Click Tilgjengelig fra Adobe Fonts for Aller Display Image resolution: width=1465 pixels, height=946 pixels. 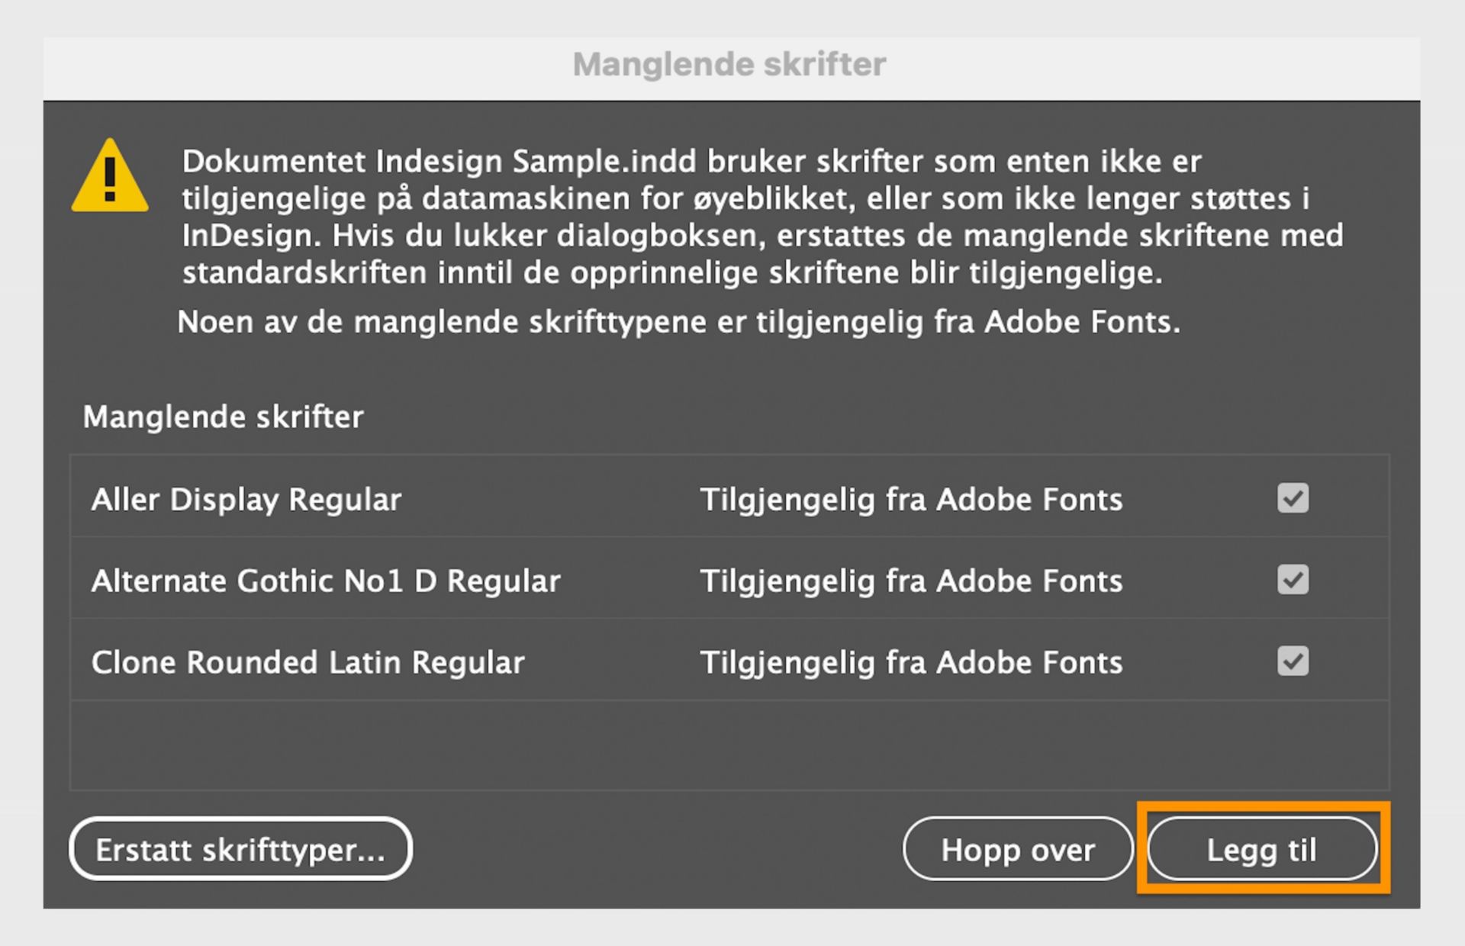coord(913,500)
